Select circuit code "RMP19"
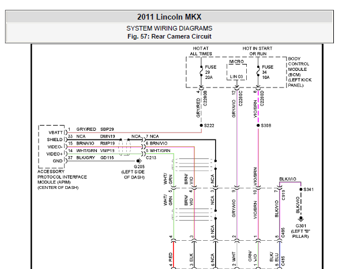Image resolution: width=346 pixels, height=269 pixels. tap(107, 143)
